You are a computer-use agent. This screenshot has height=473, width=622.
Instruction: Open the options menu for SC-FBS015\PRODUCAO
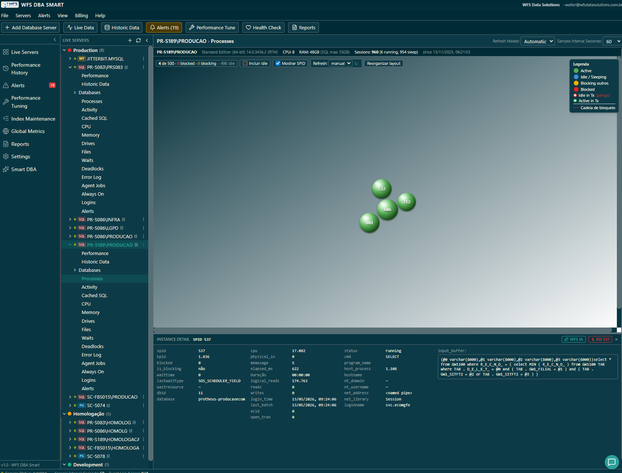pos(144,397)
